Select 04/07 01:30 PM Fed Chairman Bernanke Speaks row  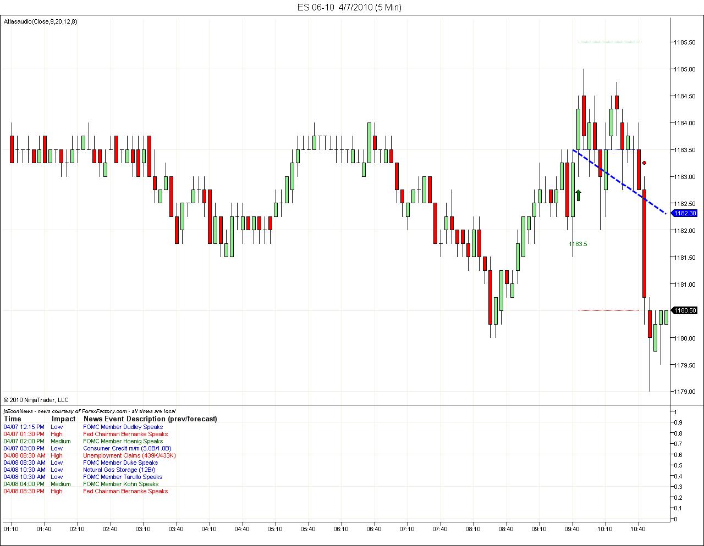coord(86,434)
